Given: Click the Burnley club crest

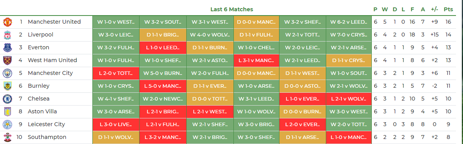Looking at the screenshot, I should 7,86.
